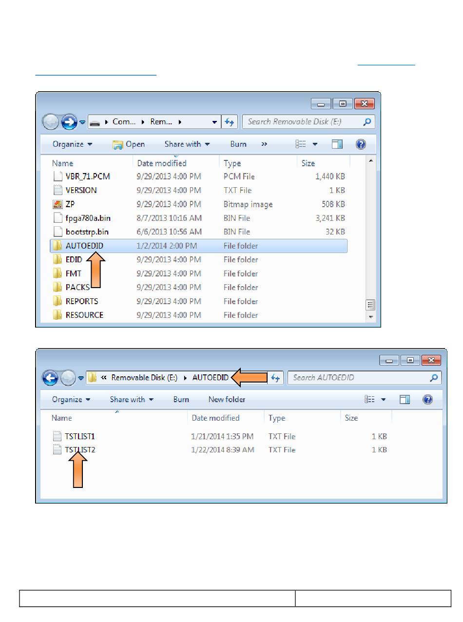
Task: Click scroll down arrow in file list
Action: pyautogui.click(x=370, y=316)
